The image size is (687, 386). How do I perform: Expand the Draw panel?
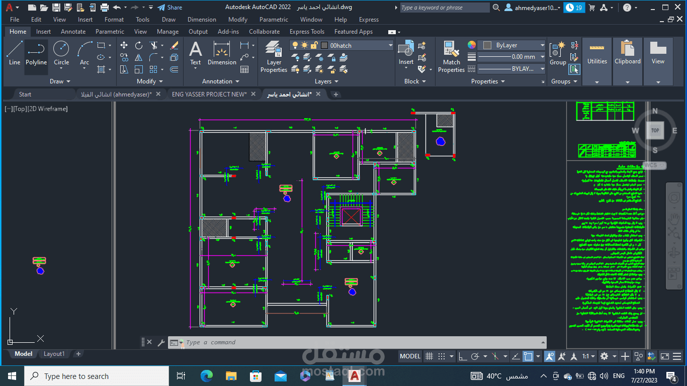click(x=60, y=81)
